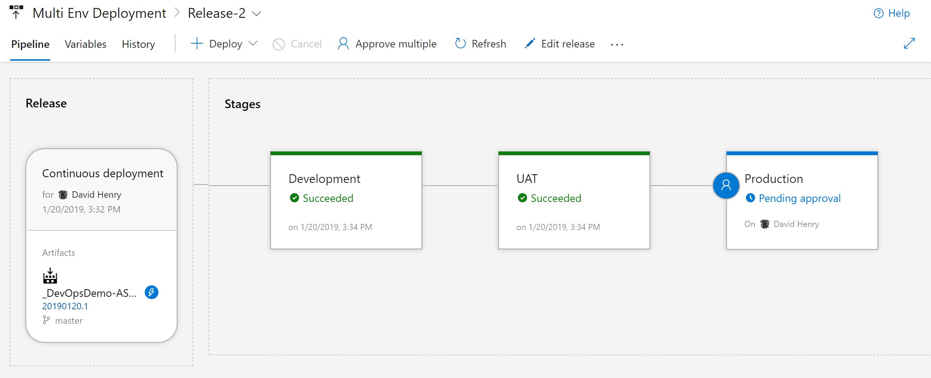Click the Approve multiple person icon
The width and height of the screenshot is (931, 378).
(x=343, y=44)
